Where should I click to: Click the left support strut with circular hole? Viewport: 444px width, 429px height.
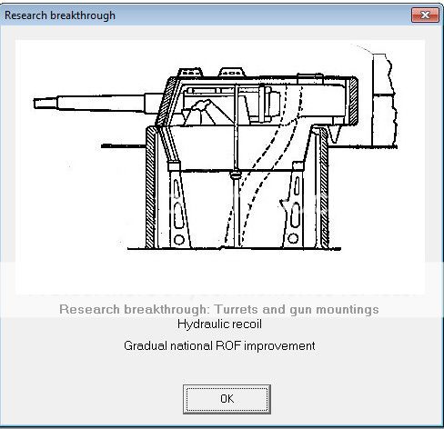click(x=178, y=206)
